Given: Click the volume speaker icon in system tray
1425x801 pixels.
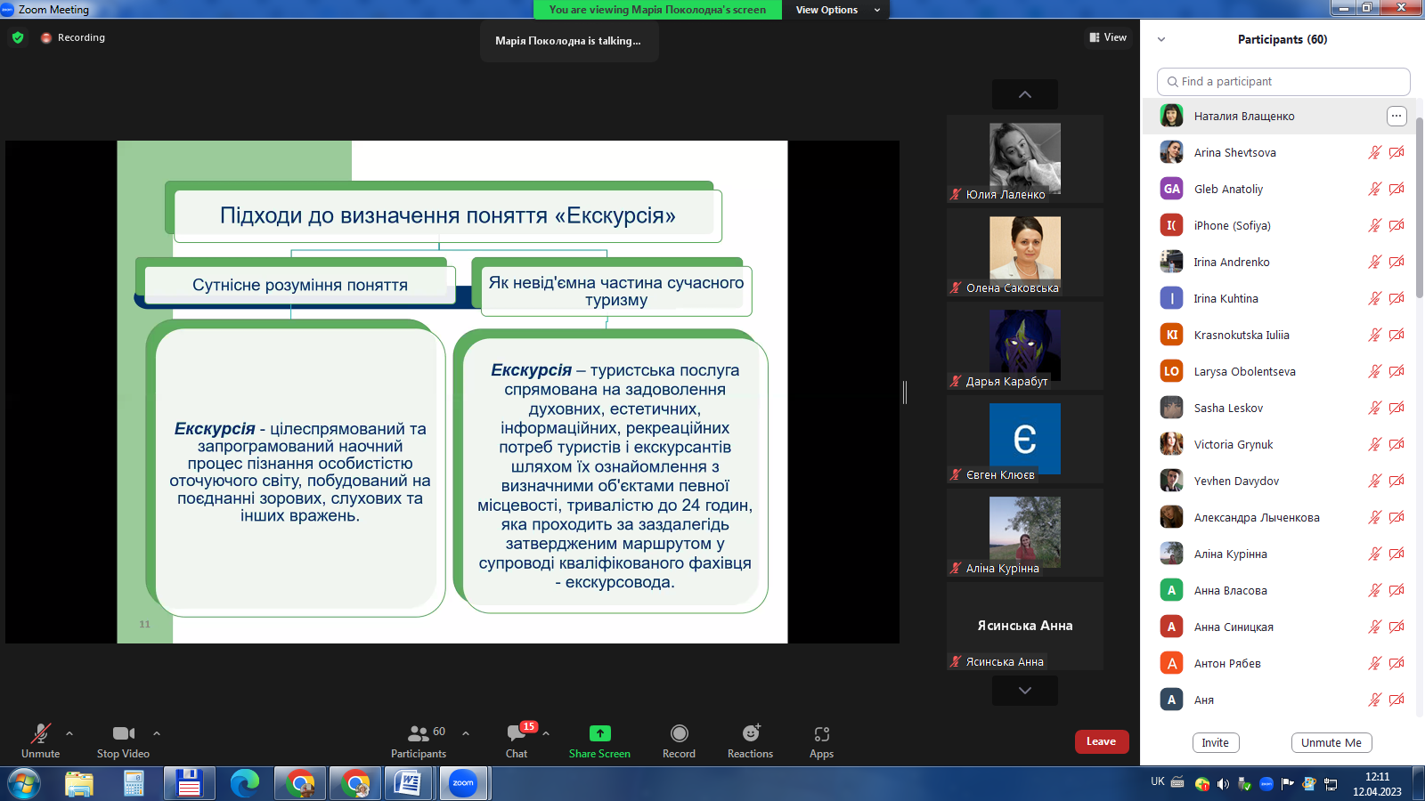Looking at the screenshot, I should pyautogui.click(x=1223, y=784).
